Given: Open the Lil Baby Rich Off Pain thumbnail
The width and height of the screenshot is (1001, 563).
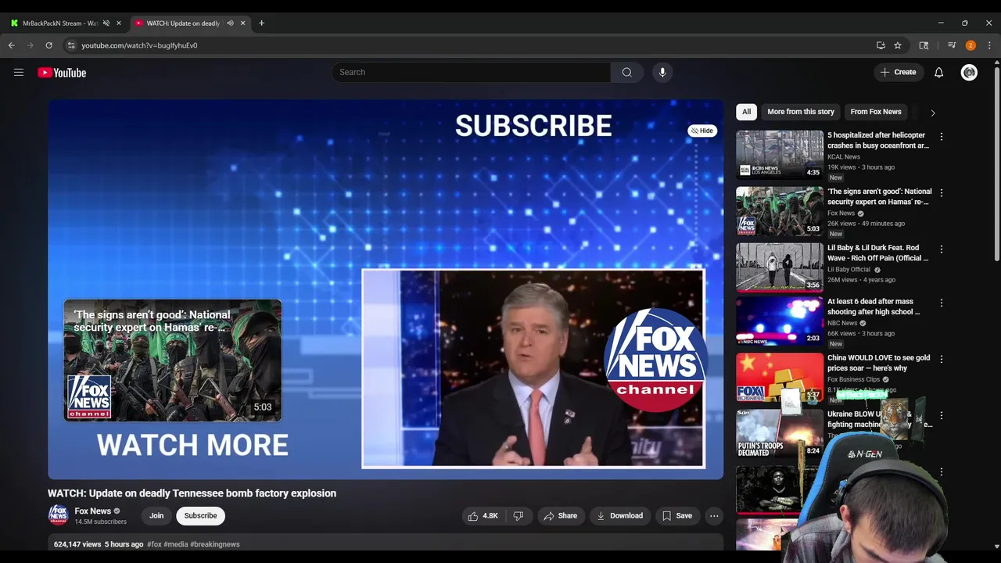Looking at the screenshot, I should (780, 267).
